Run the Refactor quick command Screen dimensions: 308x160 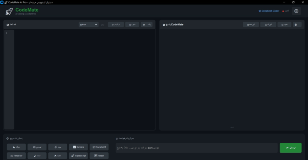click(x=16, y=156)
